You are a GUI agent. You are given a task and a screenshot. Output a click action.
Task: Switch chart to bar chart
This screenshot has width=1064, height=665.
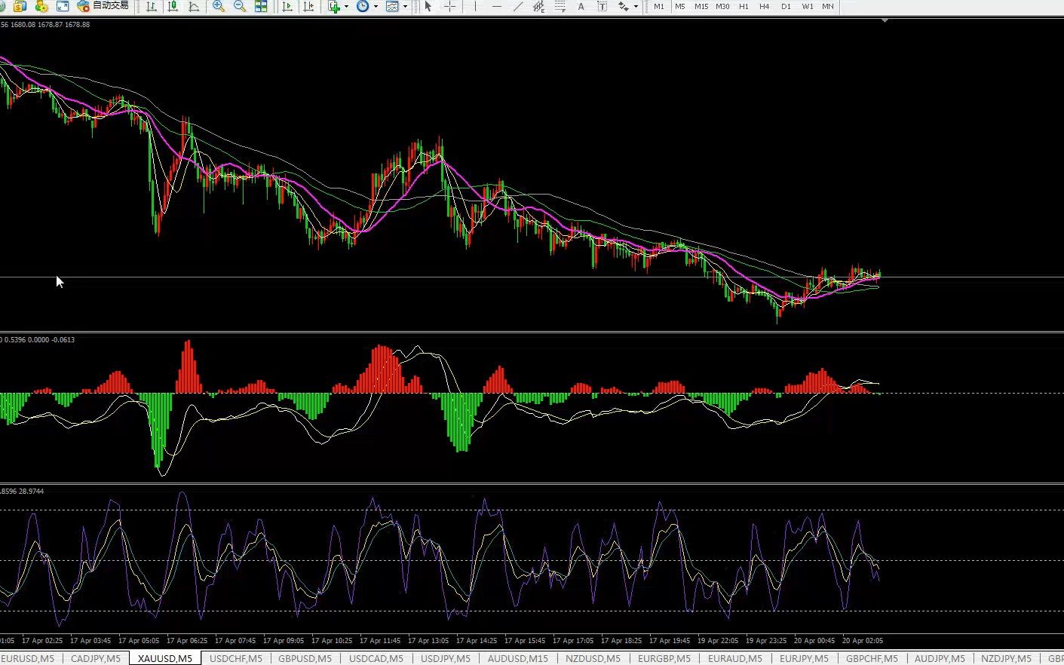[x=152, y=6]
